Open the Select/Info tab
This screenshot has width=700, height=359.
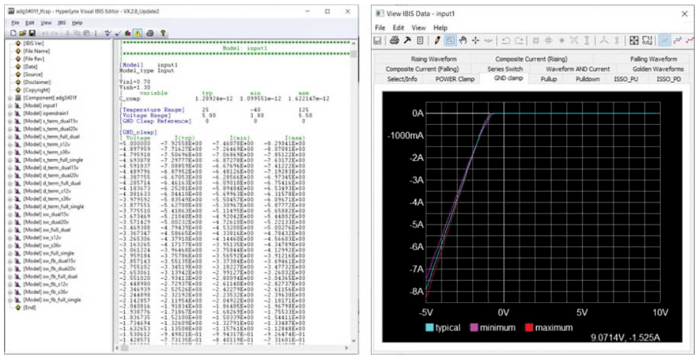(402, 79)
